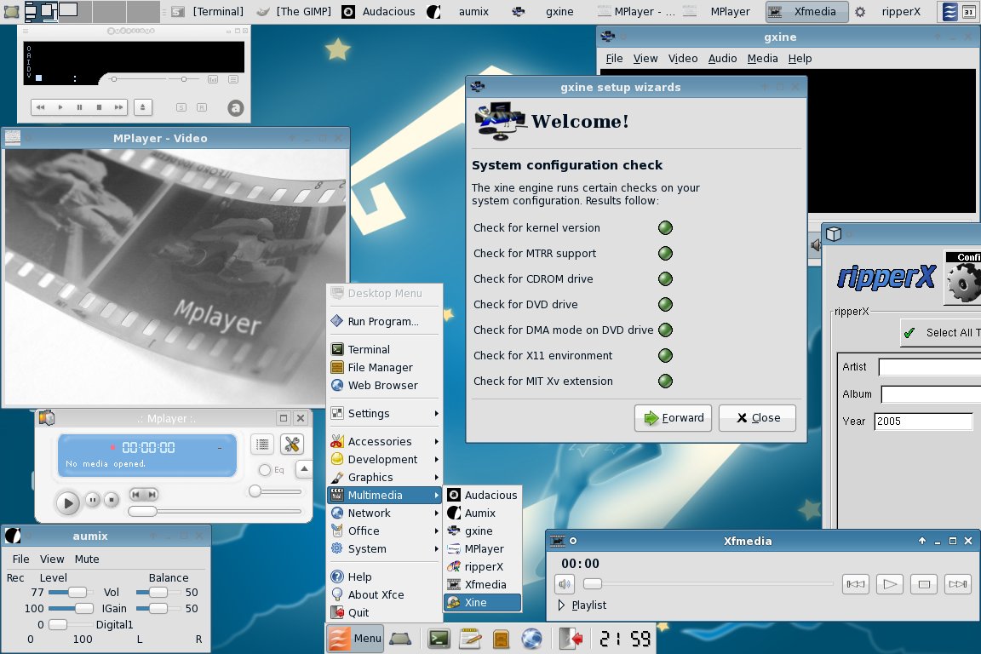
Task: Open the MPlayer playlist icon
Action: tap(263, 445)
